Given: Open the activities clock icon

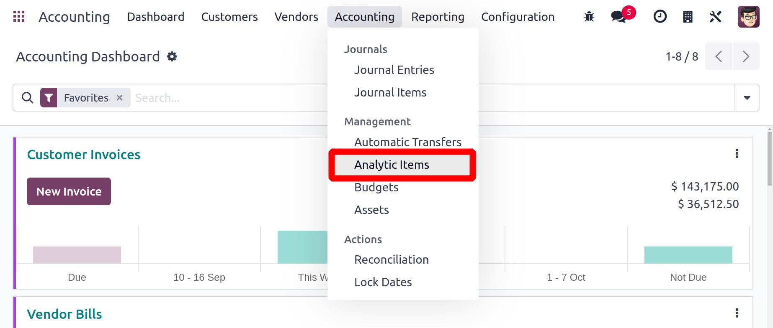Looking at the screenshot, I should [x=660, y=17].
